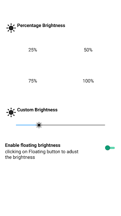
Task: Click the dark green knob of the toggle
Action: (x=108, y=148)
